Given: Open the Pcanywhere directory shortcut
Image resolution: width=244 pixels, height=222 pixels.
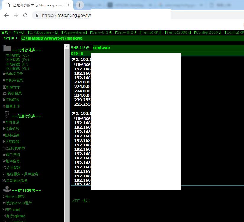Looking at the screenshot, I should tap(74, 32).
